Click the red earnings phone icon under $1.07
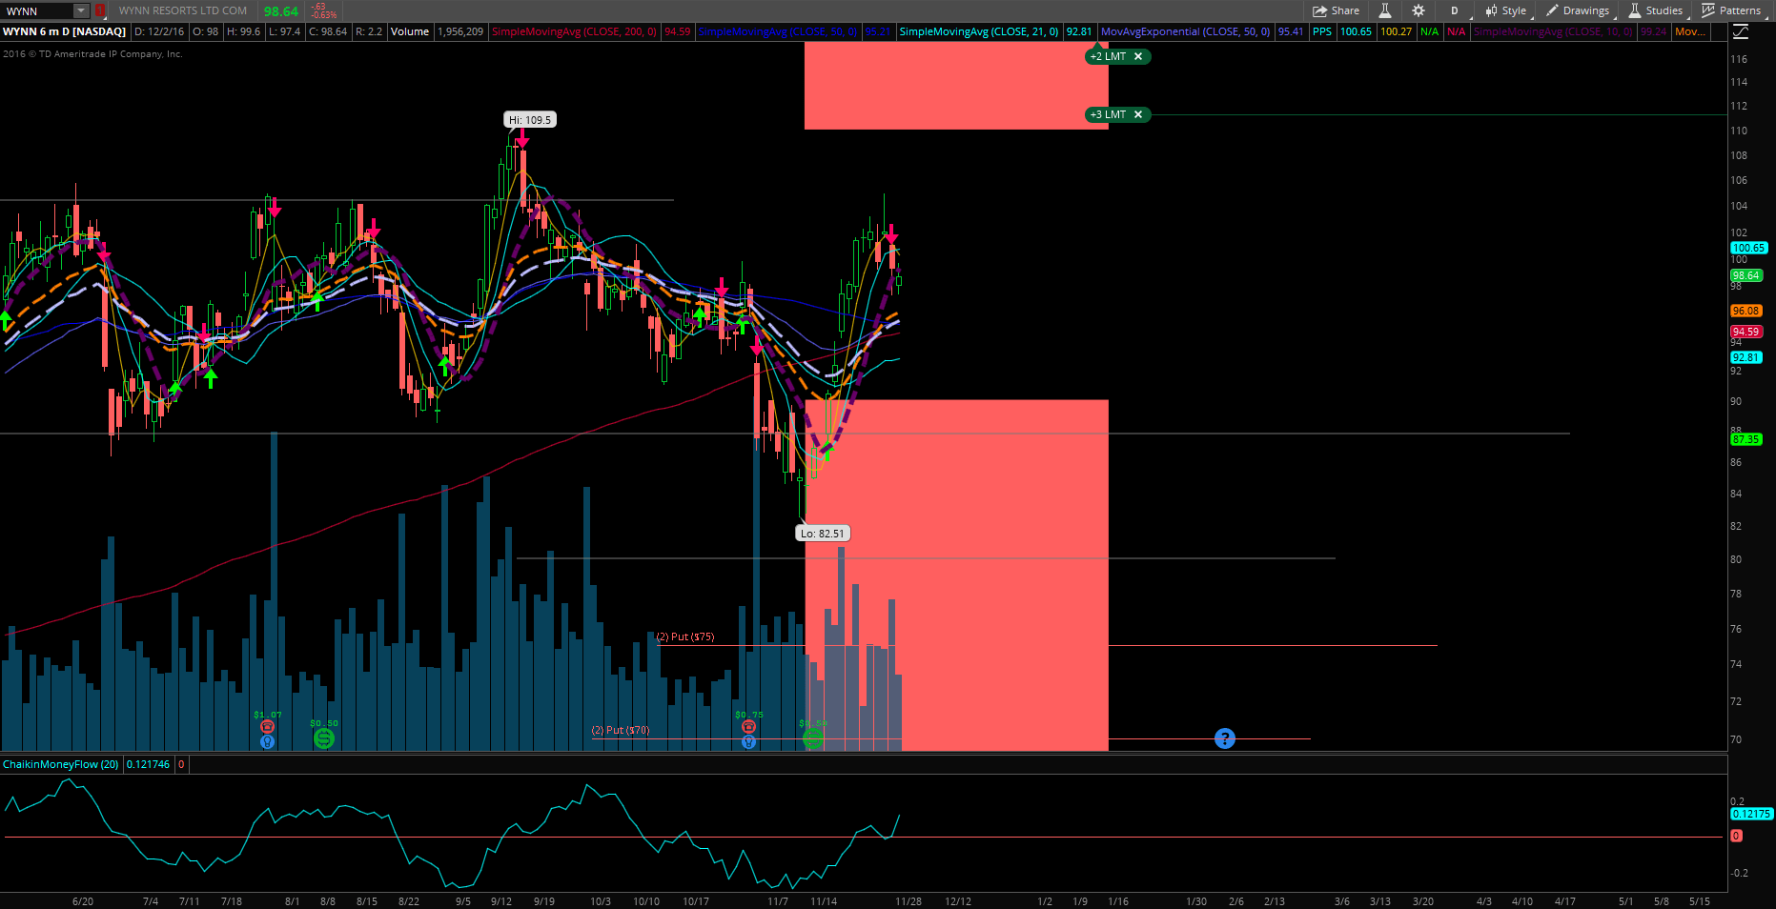The image size is (1776, 909). pyautogui.click(x=268, y=727)
